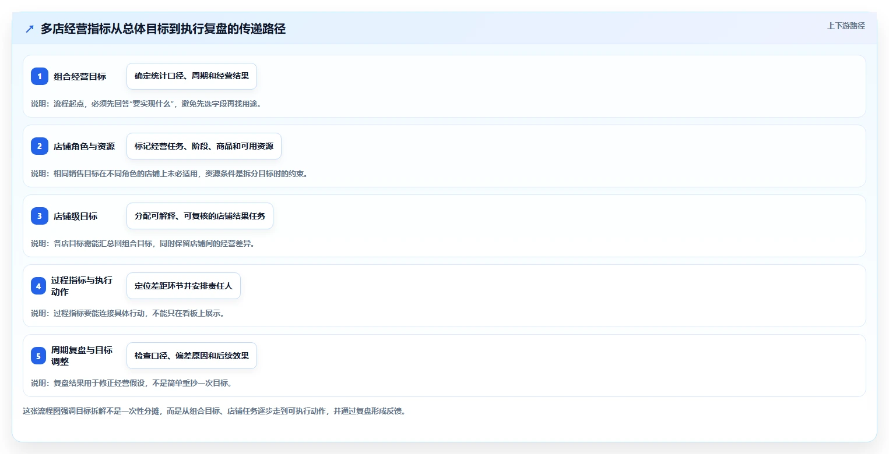Screen dimensions: 889x454
Task: Click the arrow icon beside the flowchart title
Action: coord(30,29)
